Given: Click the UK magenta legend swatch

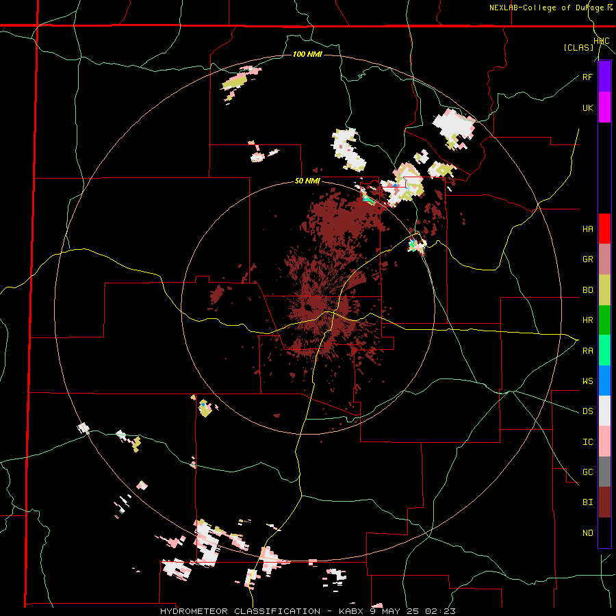Looking at the screenshot, I should [x=604, y=107].
